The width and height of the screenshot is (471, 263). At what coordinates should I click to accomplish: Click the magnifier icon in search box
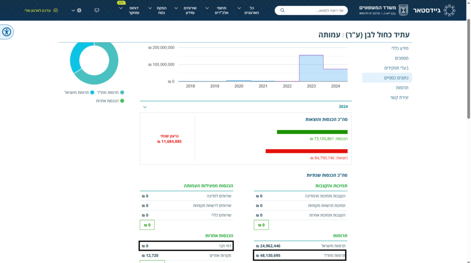[x=282, y=10]
